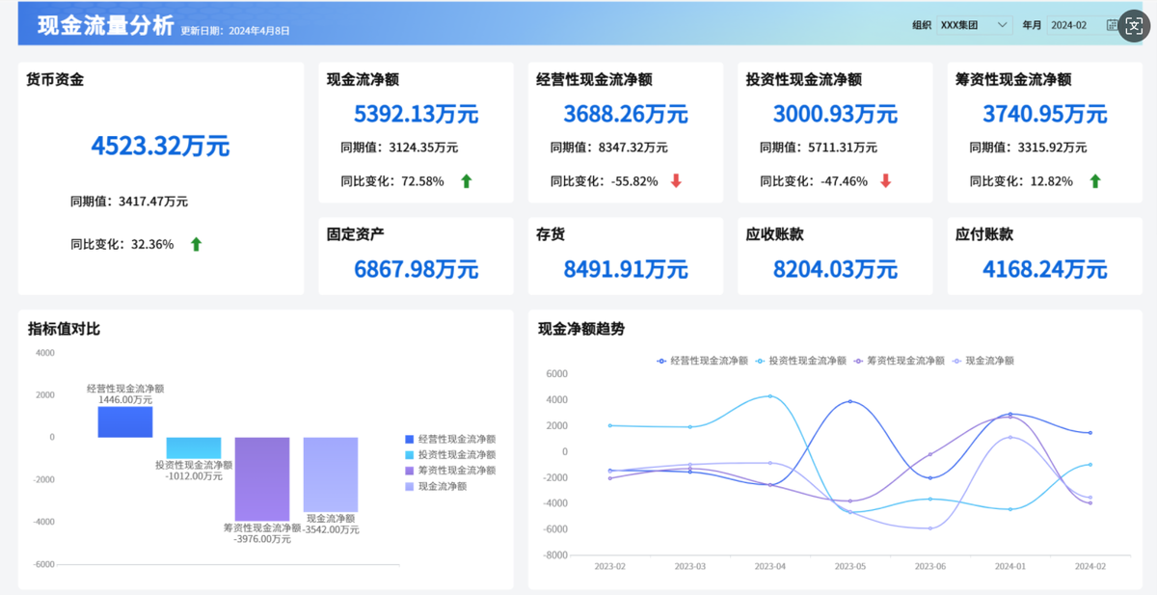Toggle 投资性现金流净额 series in trend chart legend
Screen dimensions: 1157x595
[x=800, y=361]
